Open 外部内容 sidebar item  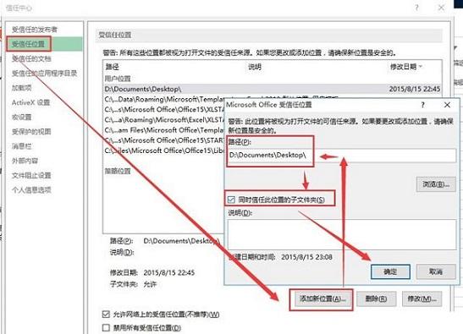click(x=25, y=161)
